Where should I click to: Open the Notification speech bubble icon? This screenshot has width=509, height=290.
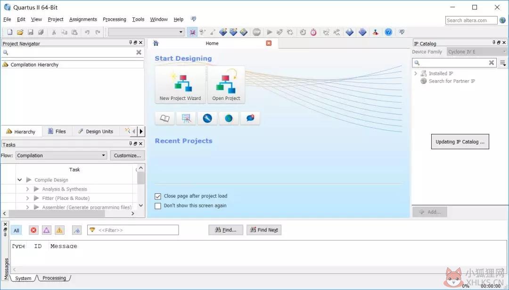click(x=250, y=118)
